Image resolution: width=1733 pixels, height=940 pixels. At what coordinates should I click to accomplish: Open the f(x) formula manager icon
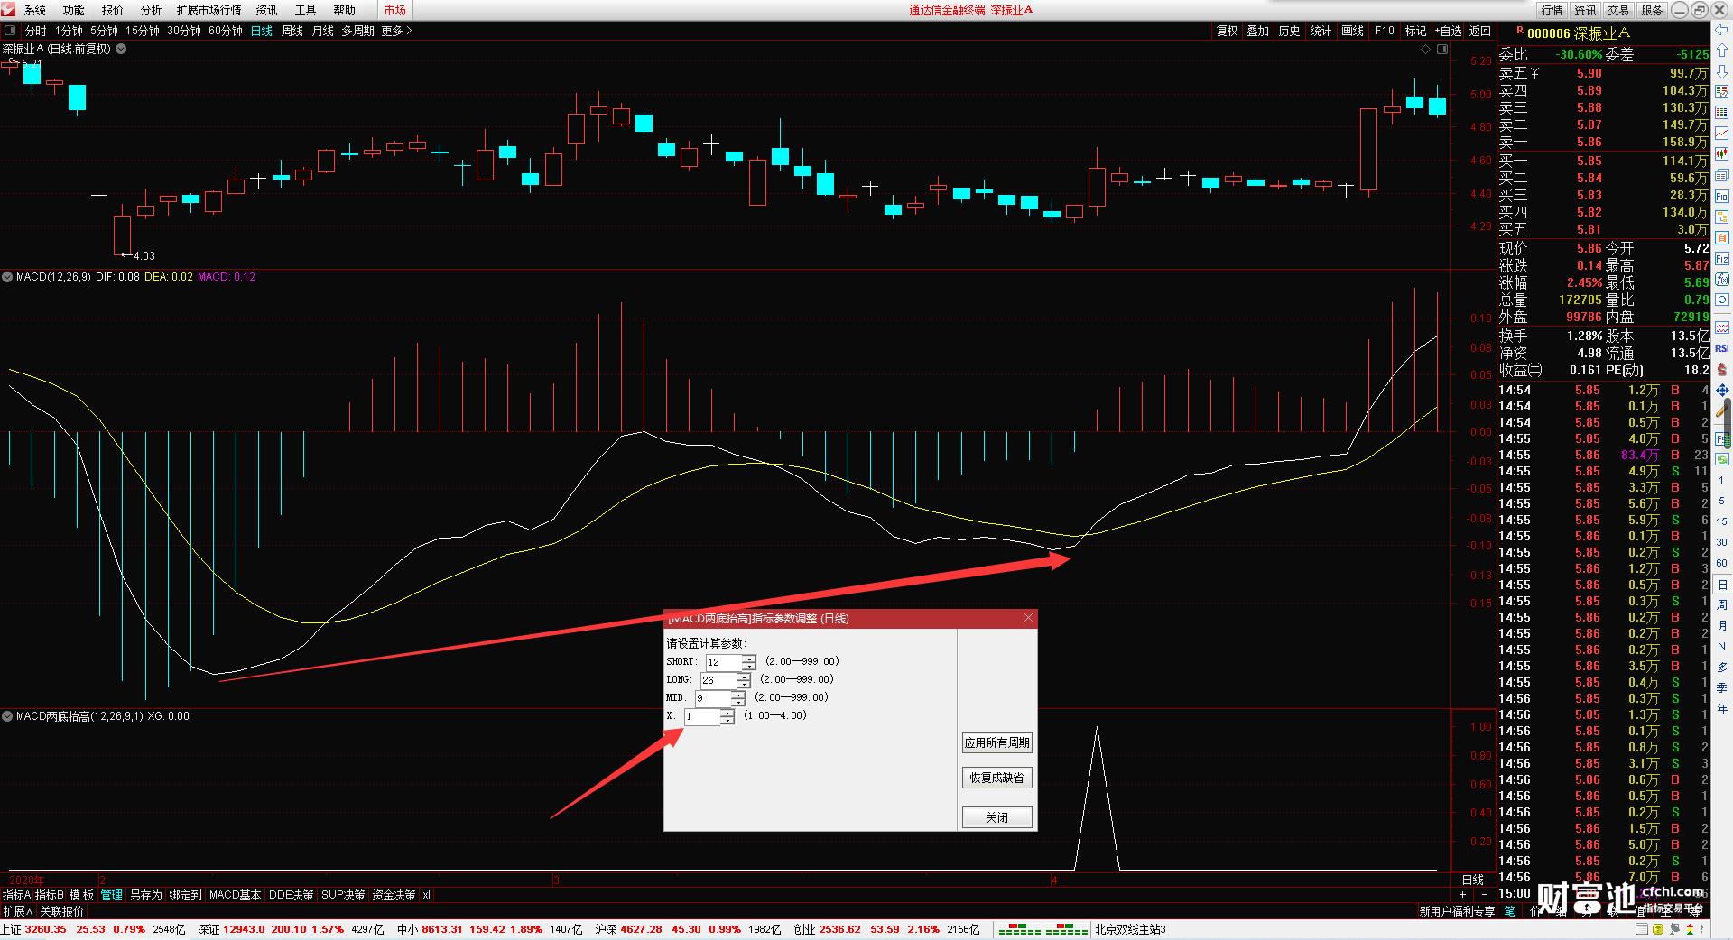[1722, 280]
